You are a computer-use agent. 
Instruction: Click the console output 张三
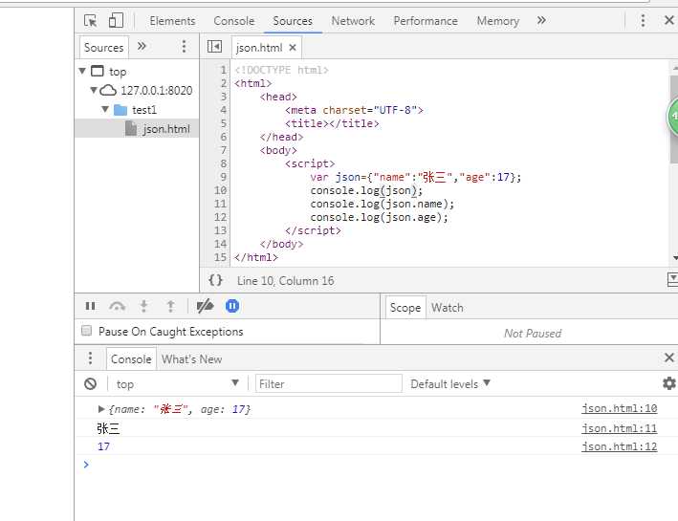(x=108, y=428)
